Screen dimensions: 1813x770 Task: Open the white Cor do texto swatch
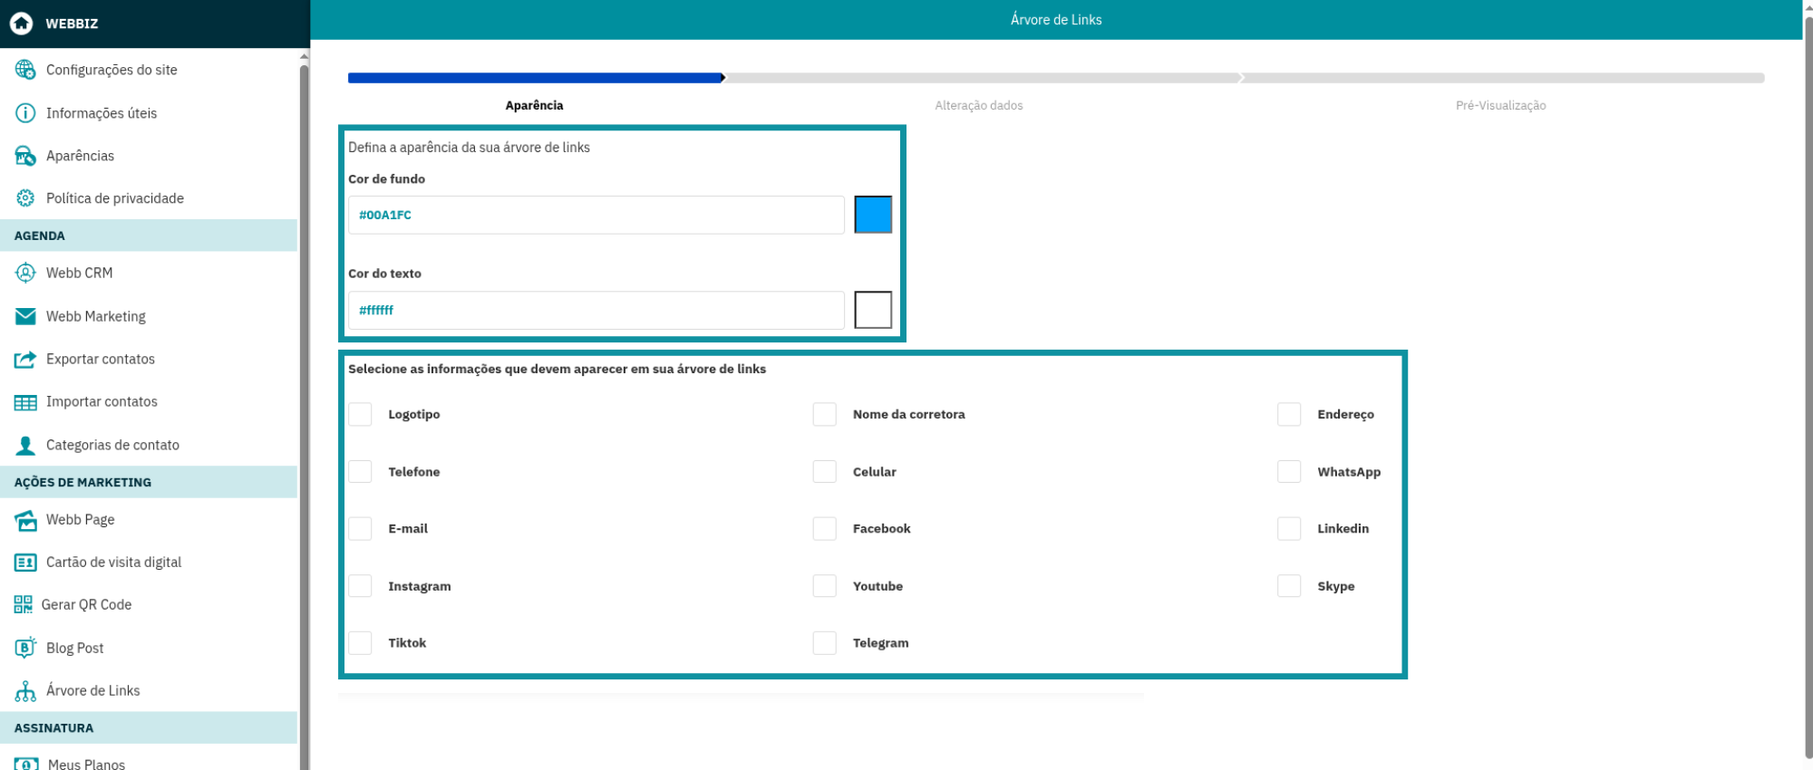click(873, 310)
